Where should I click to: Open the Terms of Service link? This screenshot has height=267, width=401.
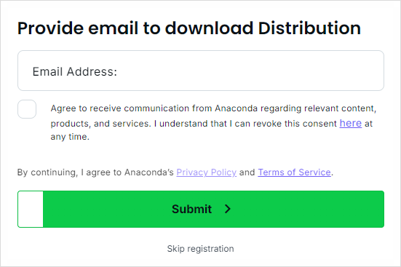tap(294, 172)
